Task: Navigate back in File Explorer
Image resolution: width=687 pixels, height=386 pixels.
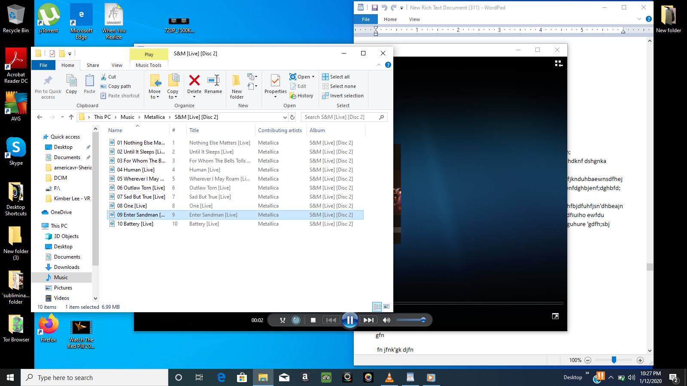Action: [40, 117]
